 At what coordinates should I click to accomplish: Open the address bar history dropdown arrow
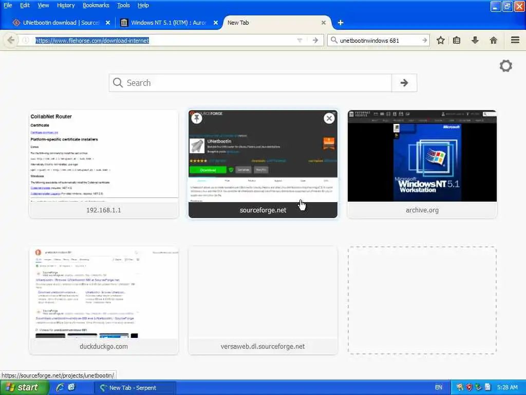(299, 40)
